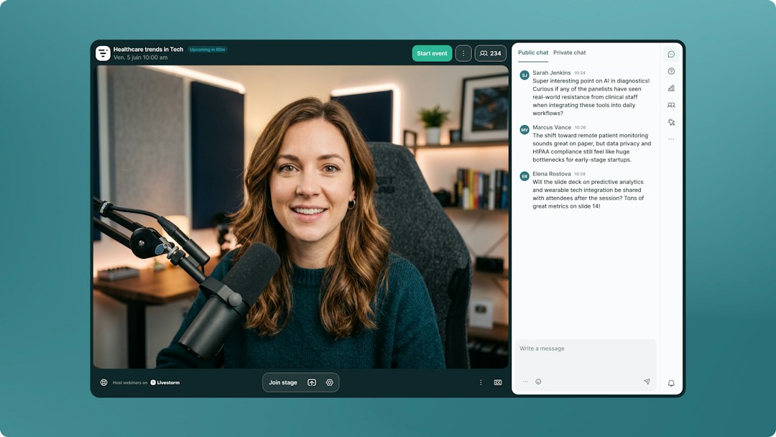Viewport: 776px width, 437px height.
Task: Toggle the closed captions icon
Action: click(x=498, y=382)
